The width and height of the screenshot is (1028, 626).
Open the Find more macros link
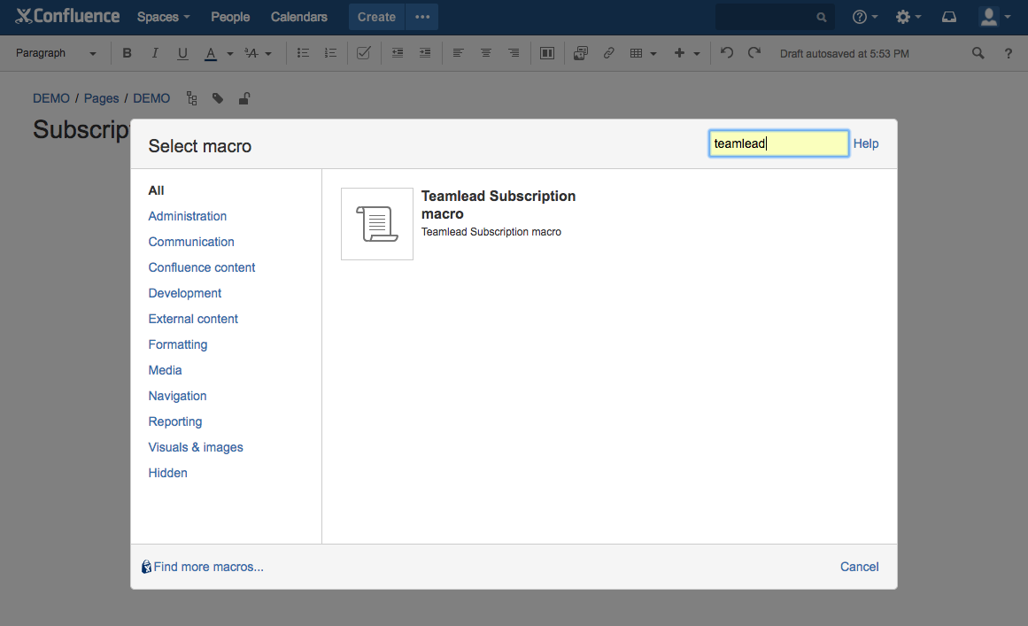coord(208,567)
